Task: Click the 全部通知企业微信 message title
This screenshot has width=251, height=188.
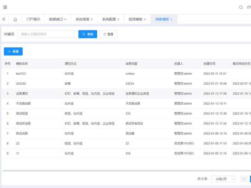Action: 137,93
